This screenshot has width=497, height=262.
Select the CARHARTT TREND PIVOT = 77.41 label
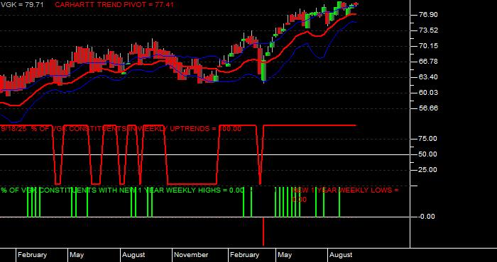point(114,5)
